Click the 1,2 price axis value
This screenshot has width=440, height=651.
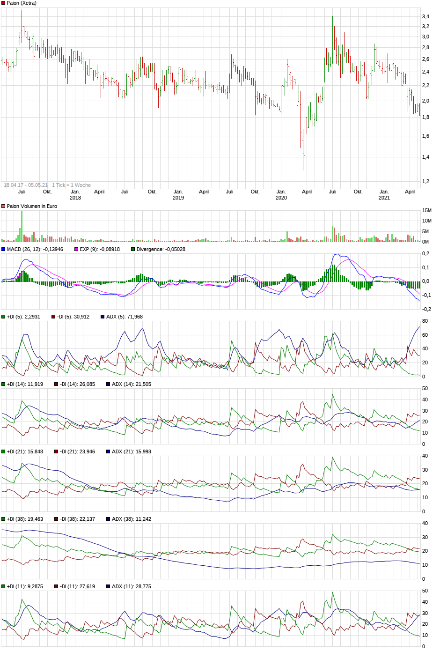[x=425, y=182]
